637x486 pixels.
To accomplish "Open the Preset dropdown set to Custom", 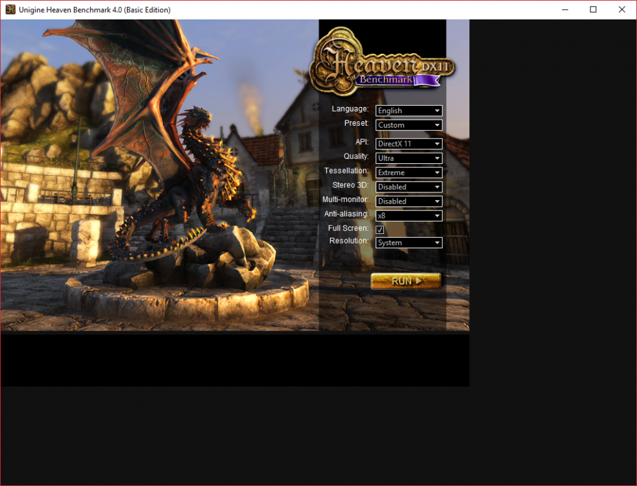I will (408, 125).
